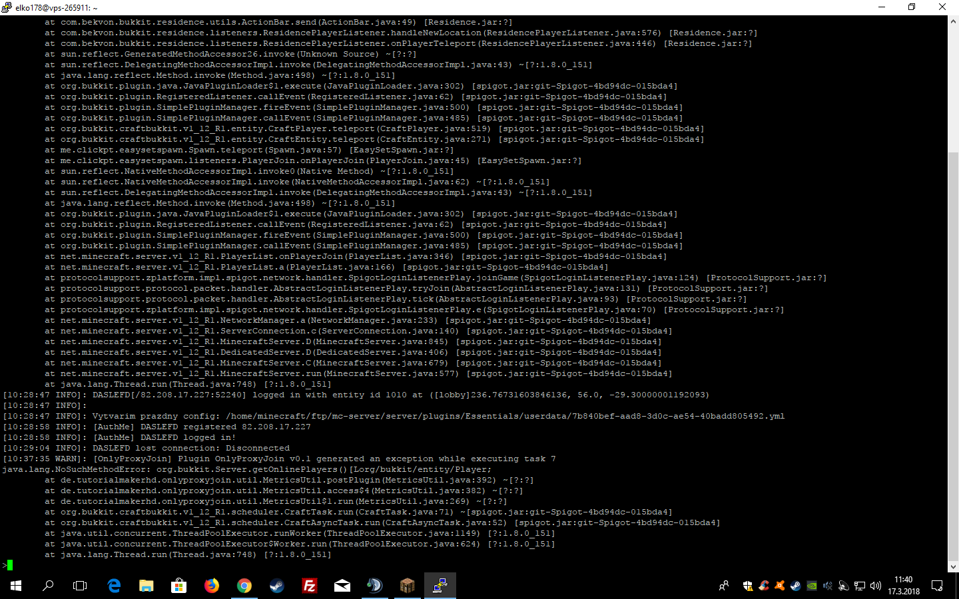Open the People tray icon
Image resolution: width=959 pixels, height=599 pixels.
click(724, 586)
